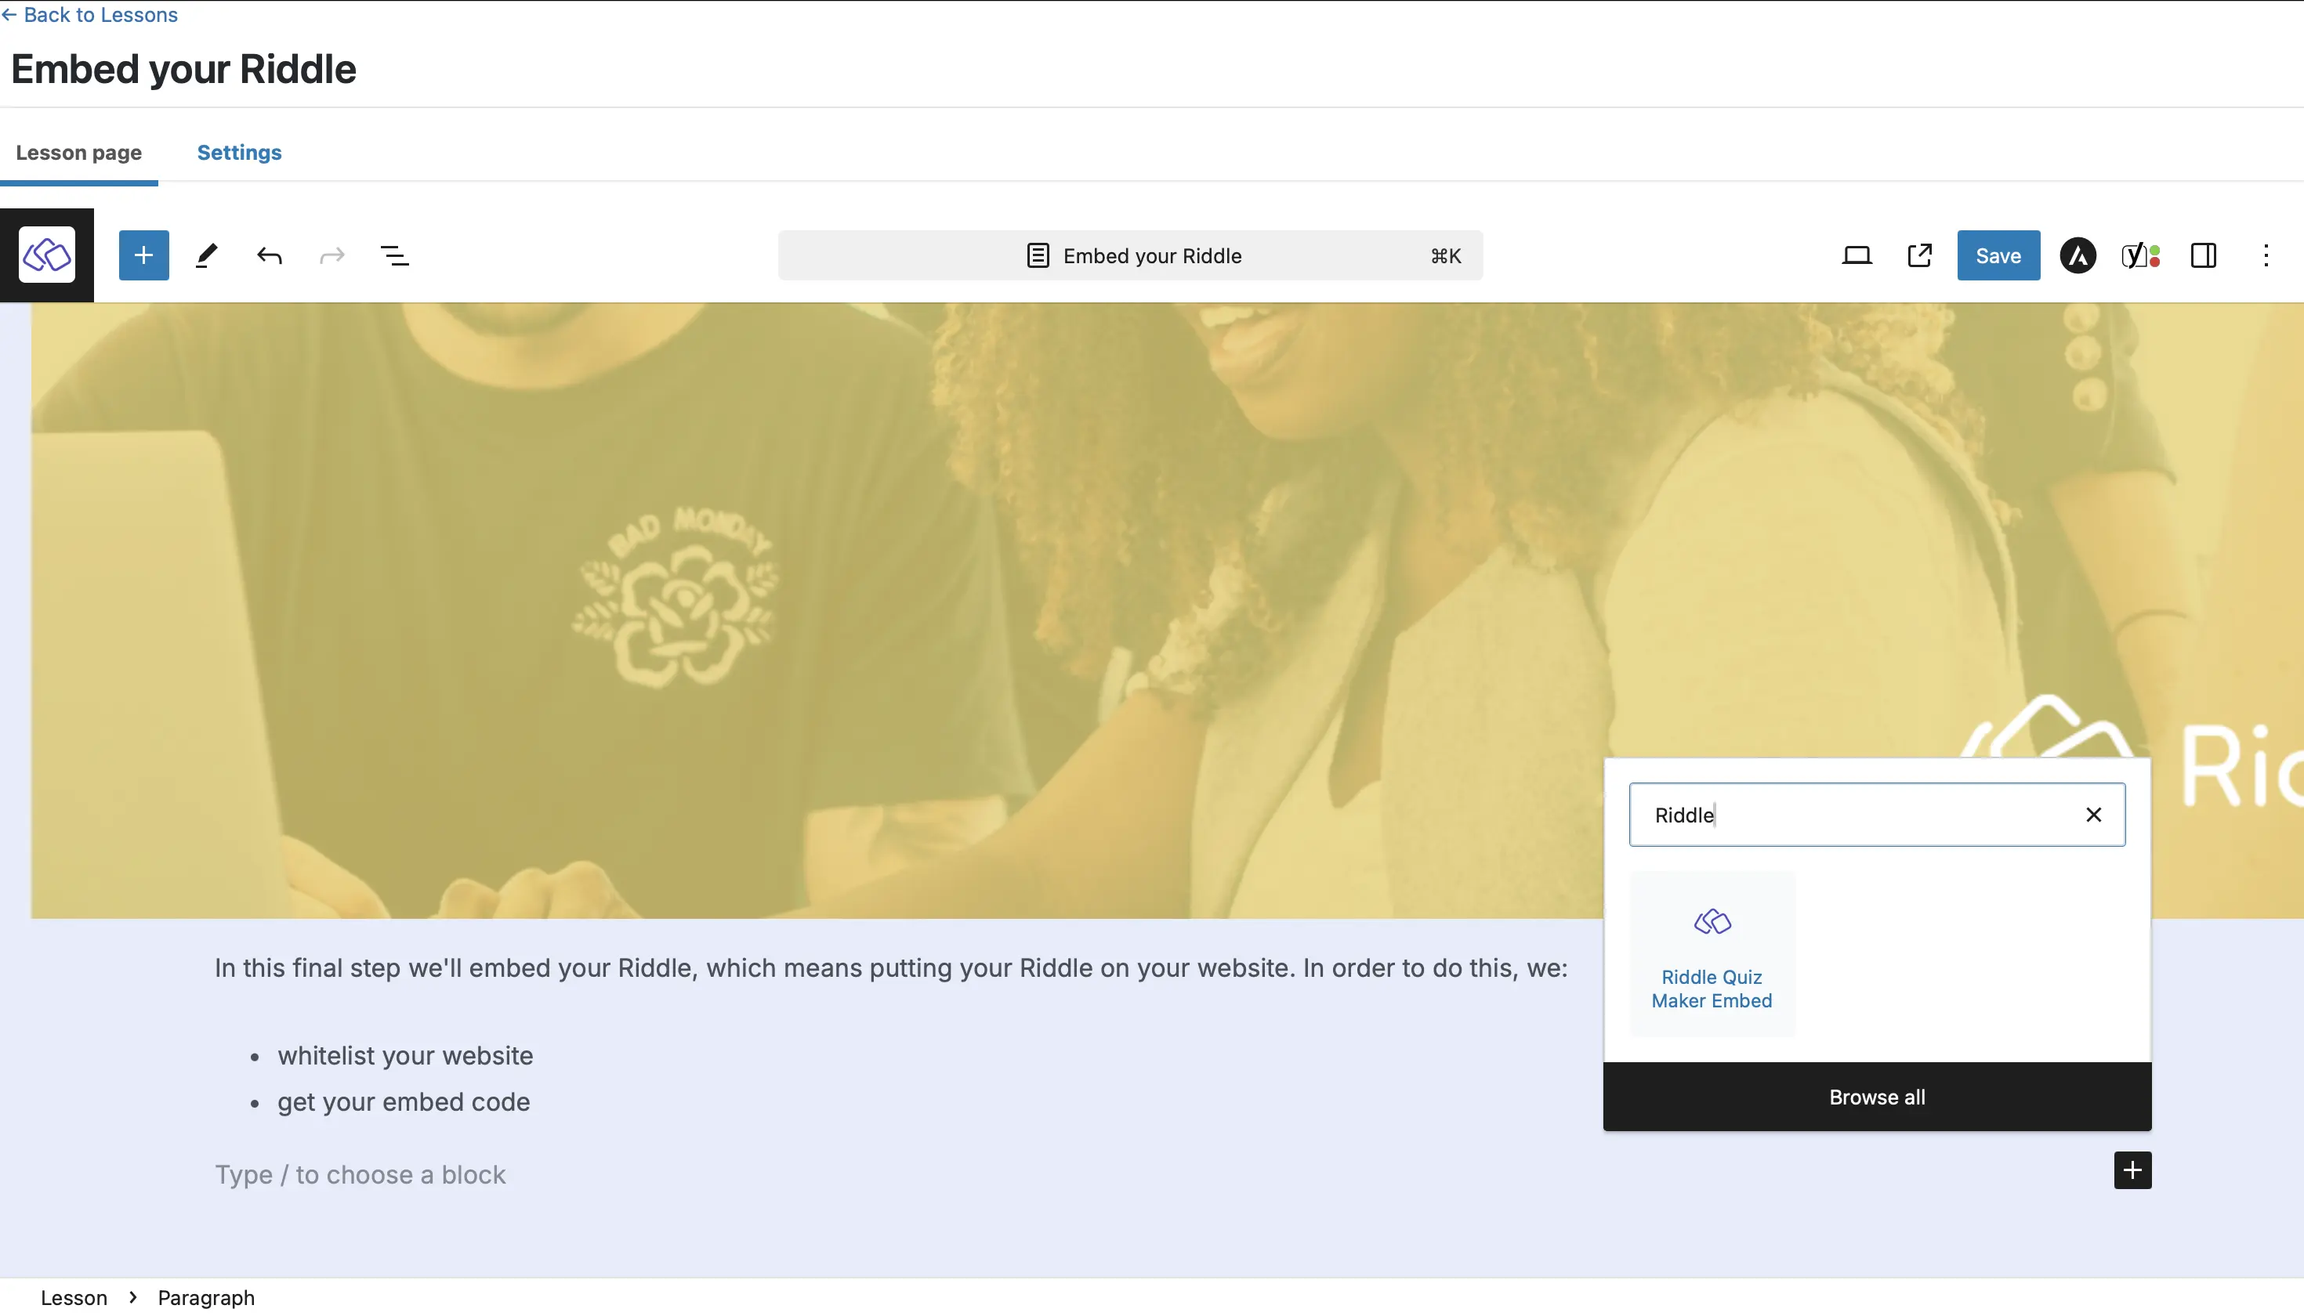
Task: Expand the overflow menu icon
Action: pyautogui.click(x=2263, y=255)
